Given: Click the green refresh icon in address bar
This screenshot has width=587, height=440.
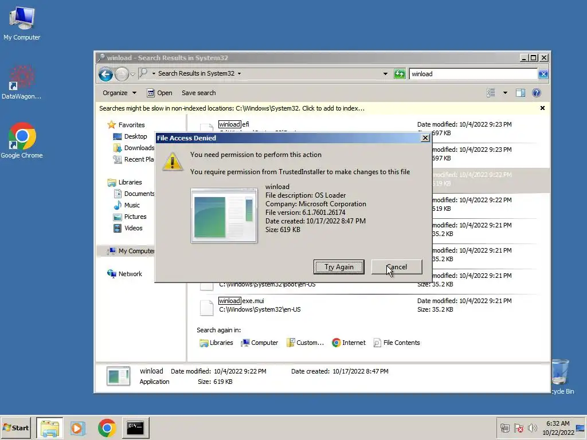Looking at the screenshot, I should click(400, 74).
